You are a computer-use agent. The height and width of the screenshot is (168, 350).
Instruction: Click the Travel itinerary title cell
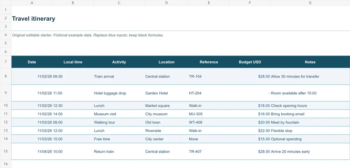pyautogui.click(x=33, y=19)
